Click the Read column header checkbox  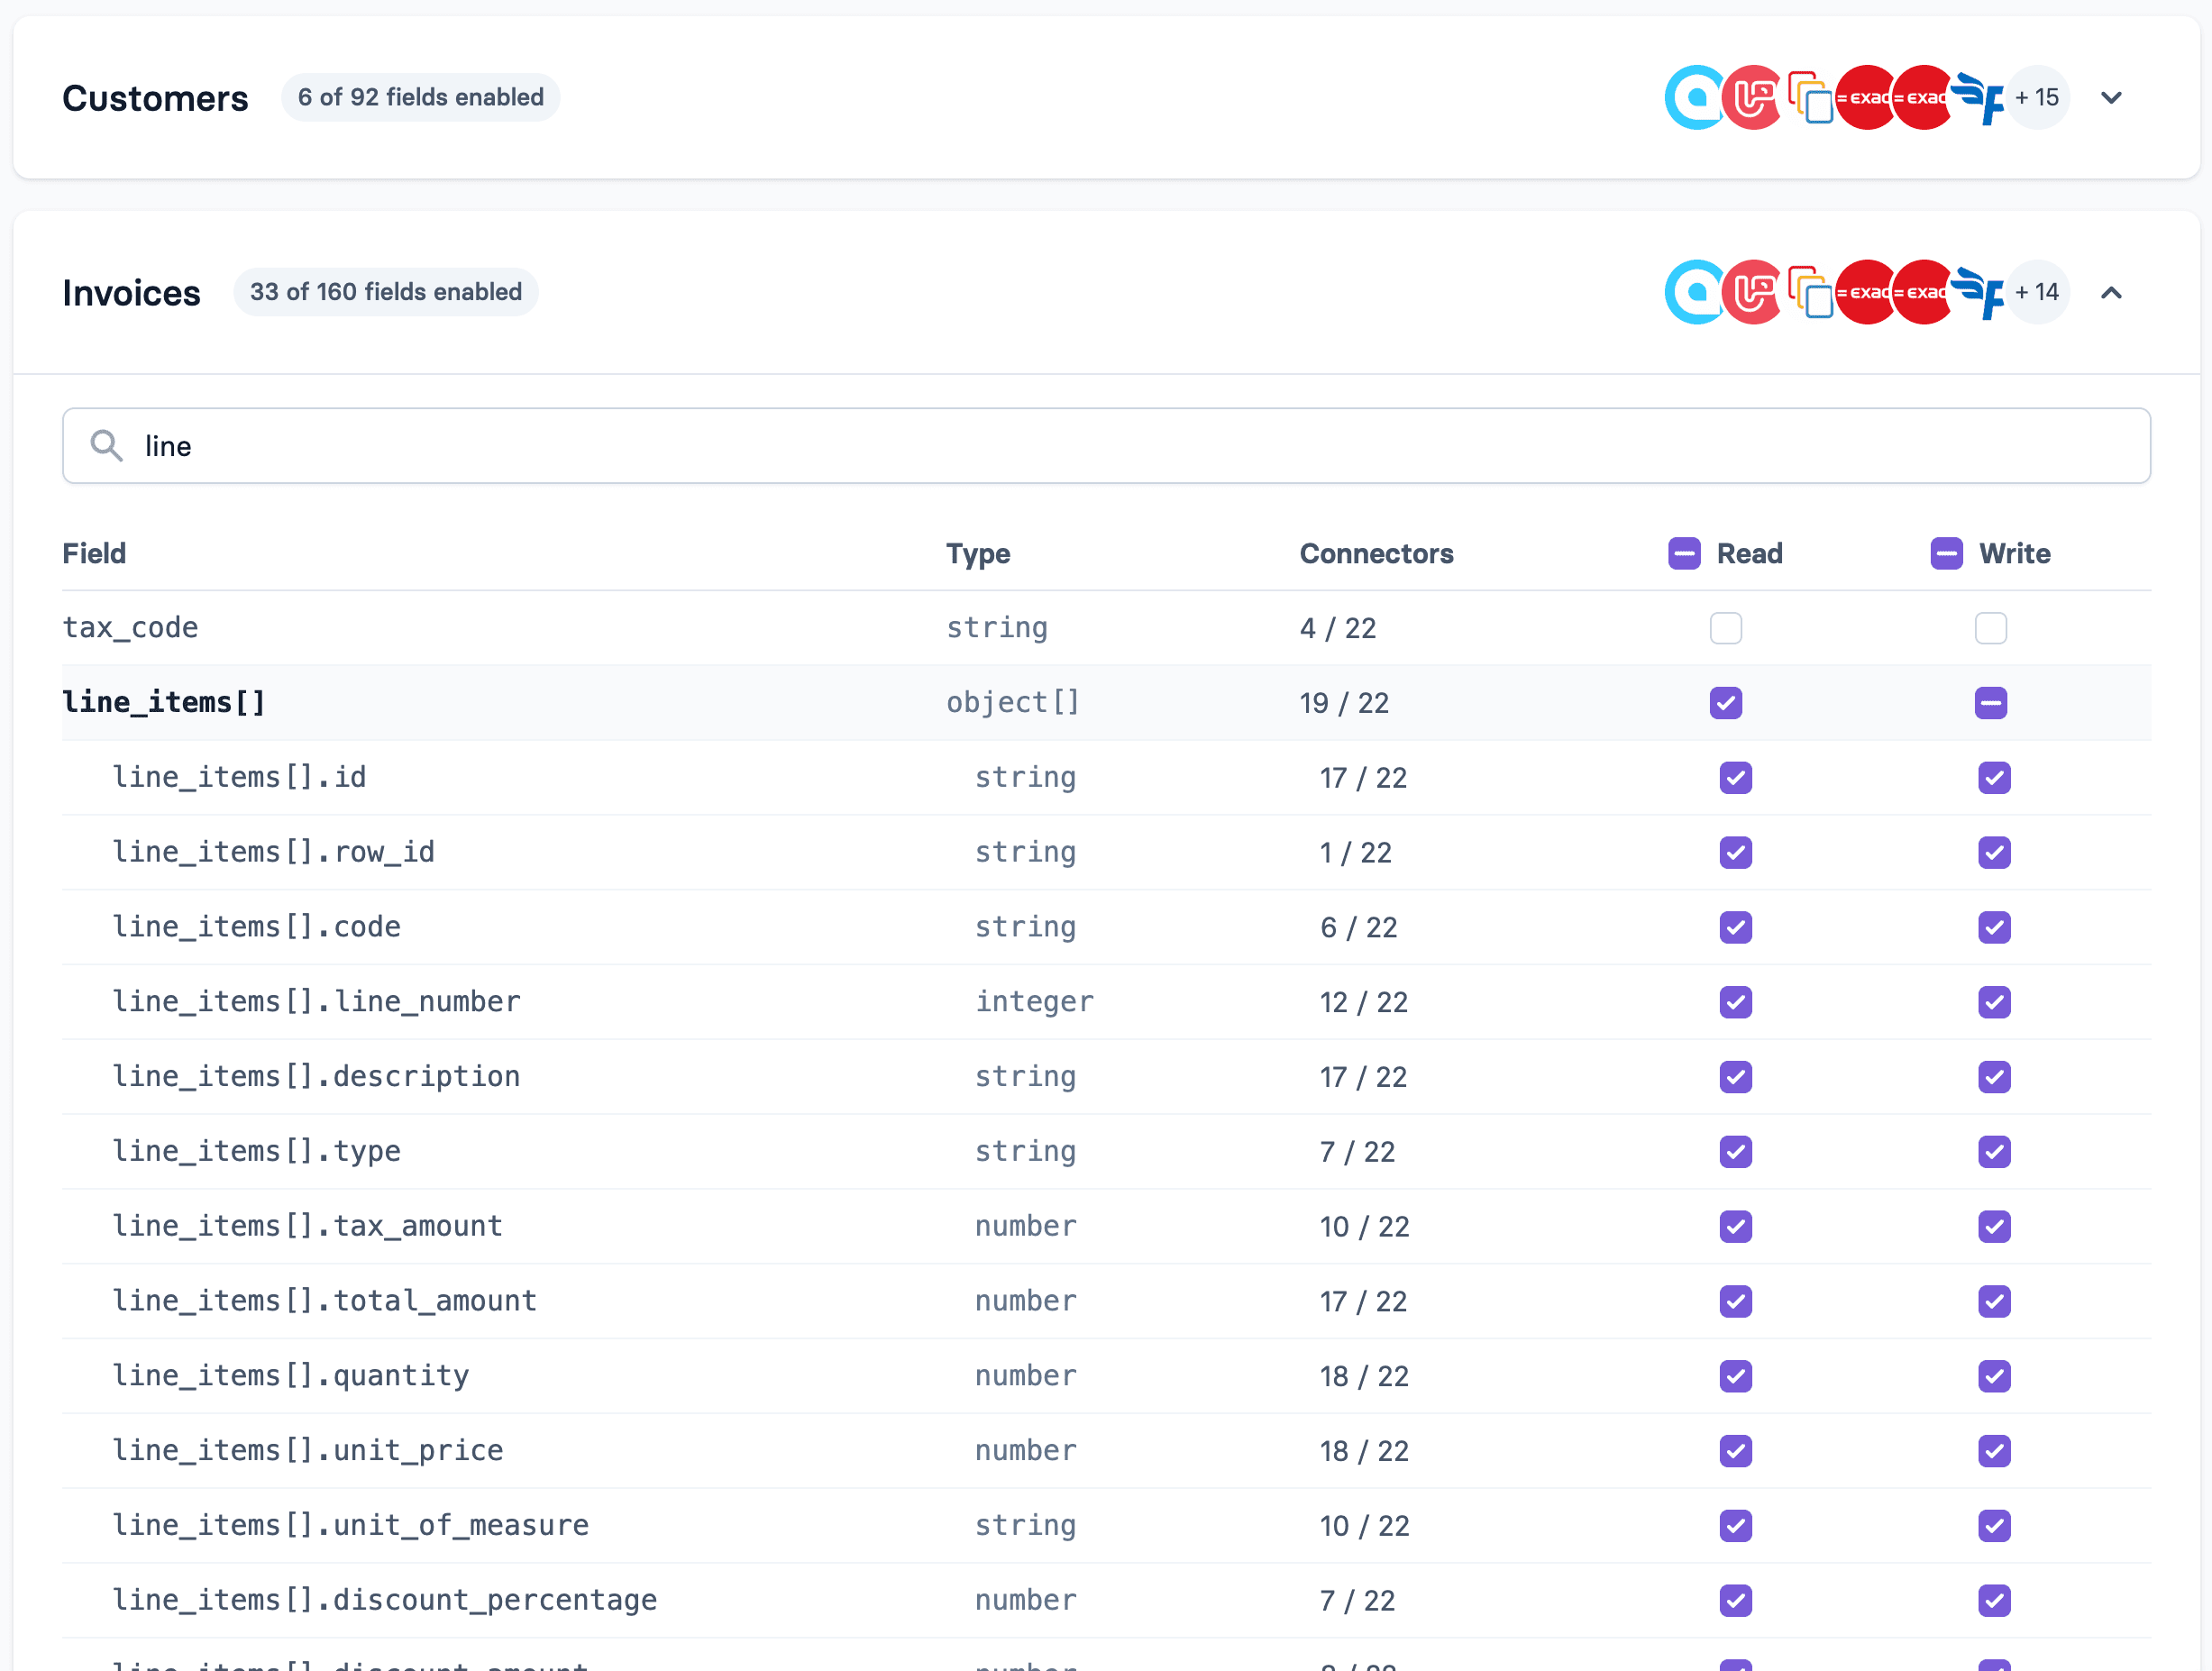(x=1683, y=553)
